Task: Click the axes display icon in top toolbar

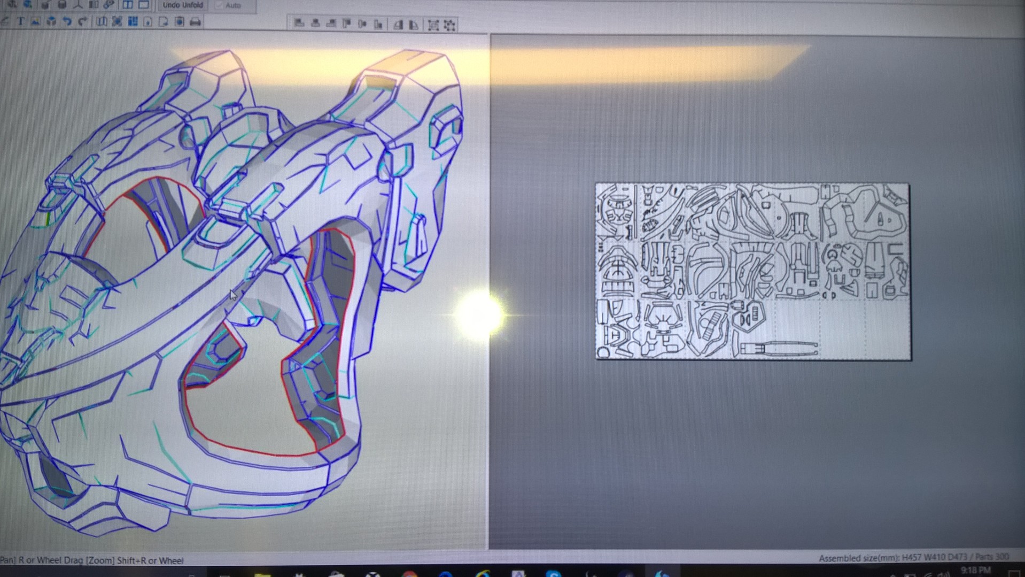Action: pyautogui.click(x=78, y=5)
